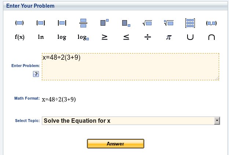Insert subscript template symbol
This screenshot has height=155, width=229.
tap(126, 23)
